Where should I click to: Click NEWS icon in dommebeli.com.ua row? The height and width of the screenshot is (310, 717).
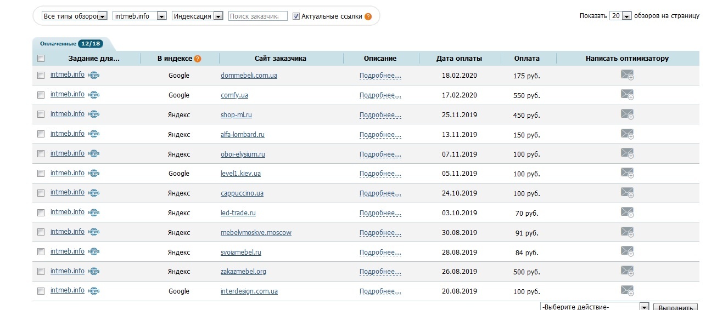(94, 75)
